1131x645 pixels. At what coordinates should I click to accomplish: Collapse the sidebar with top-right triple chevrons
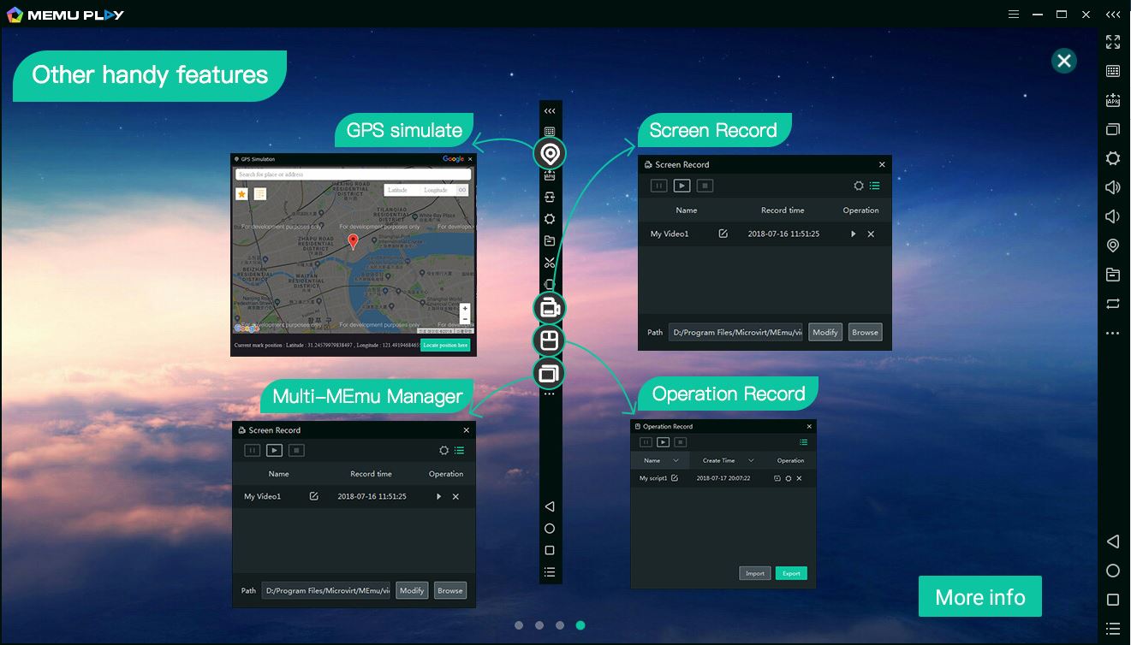point(1112,15)
